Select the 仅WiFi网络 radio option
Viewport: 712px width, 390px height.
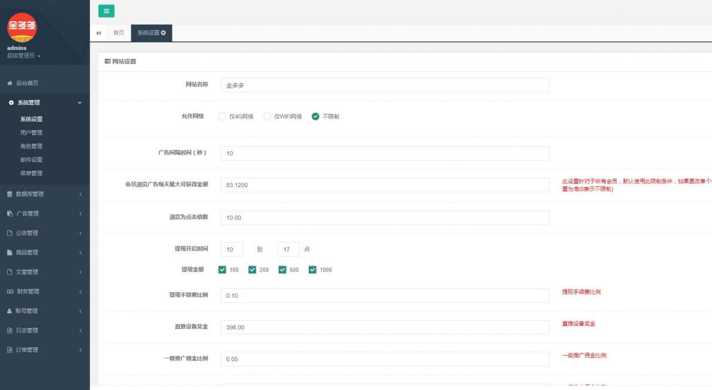(267, 117)
